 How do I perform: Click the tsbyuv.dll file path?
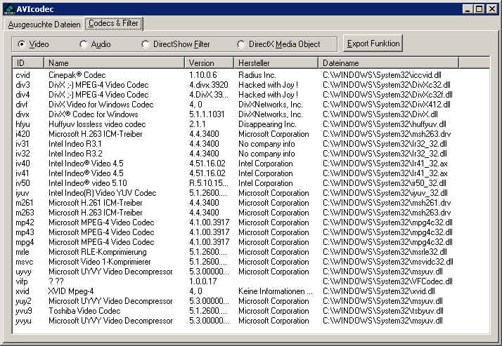coord(383,311)
